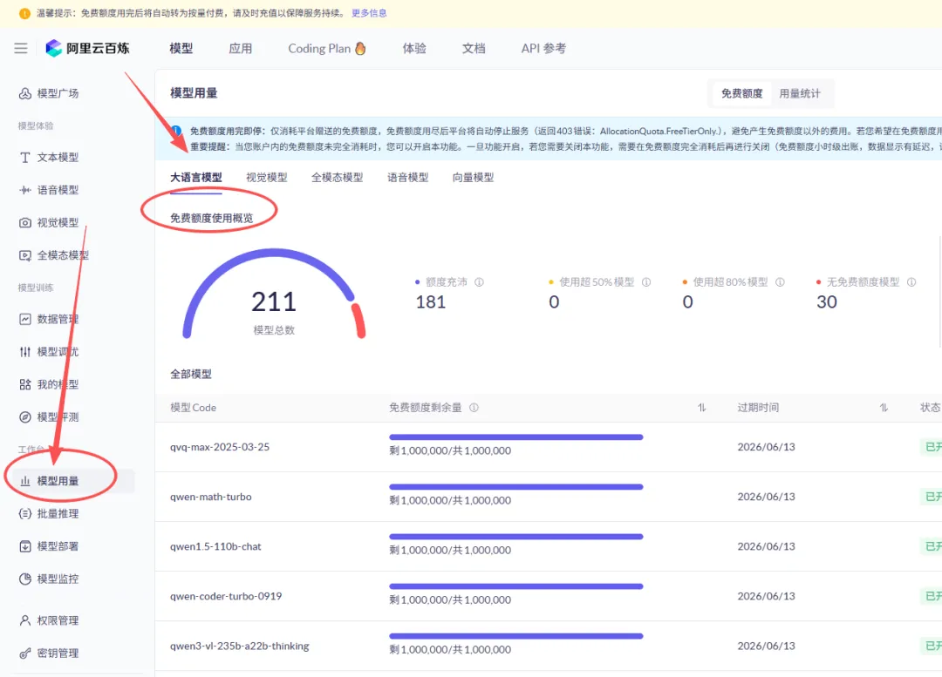Click status badge for qwen-coder-turbo-0919
Image resolution: width=942 pixels, height=677 pixels.
coord(932,596)
